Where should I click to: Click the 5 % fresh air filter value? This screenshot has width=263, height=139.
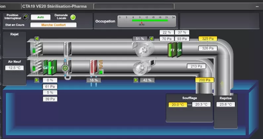pos(50,92)
